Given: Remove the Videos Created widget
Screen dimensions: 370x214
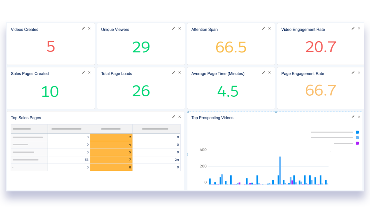Looking at the screenshot, I should click(x=89, y=28).
